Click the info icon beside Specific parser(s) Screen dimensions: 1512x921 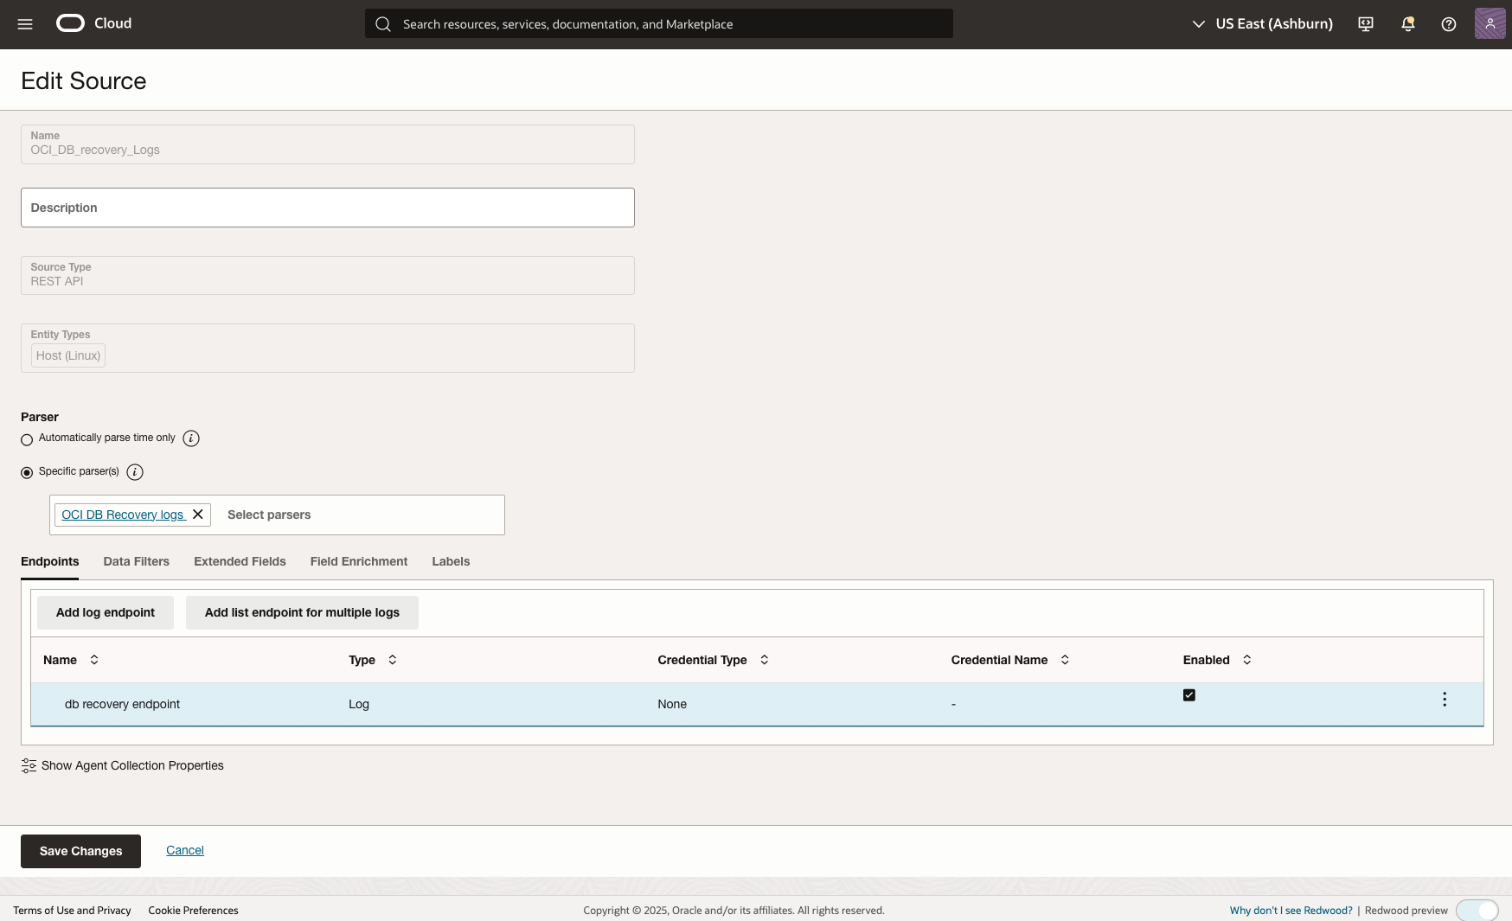click(x=135, y=472)
